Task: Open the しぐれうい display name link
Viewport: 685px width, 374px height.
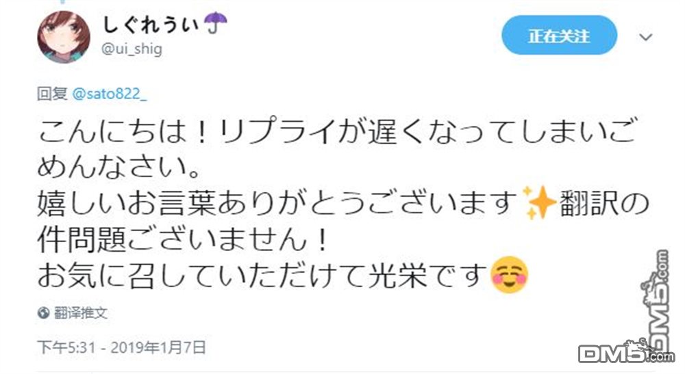Action: point(150,24)
